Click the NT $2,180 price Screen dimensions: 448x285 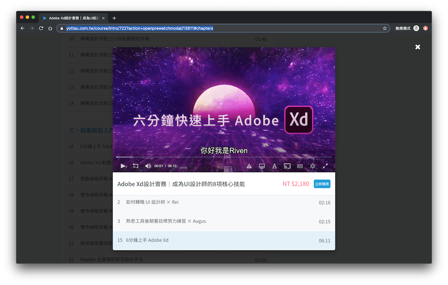[296, 184]
